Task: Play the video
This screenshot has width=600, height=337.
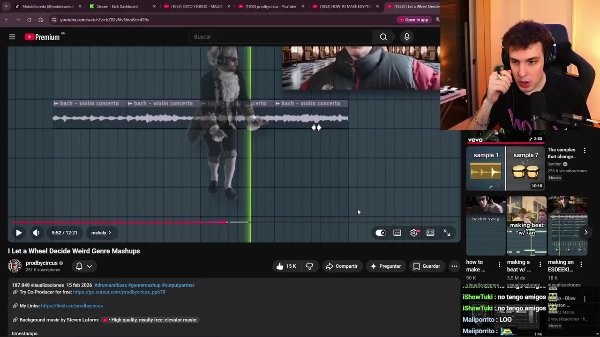Action: (x=19, y=233)
